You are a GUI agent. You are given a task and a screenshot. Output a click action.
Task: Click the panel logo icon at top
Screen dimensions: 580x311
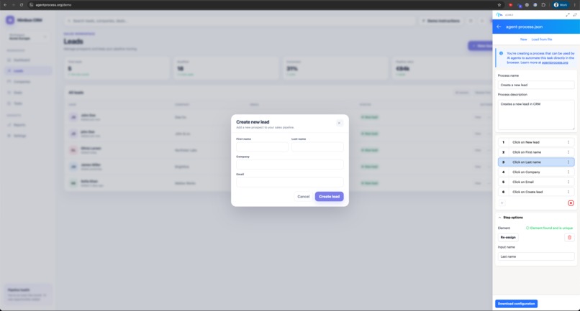click(x=499, y=15)
